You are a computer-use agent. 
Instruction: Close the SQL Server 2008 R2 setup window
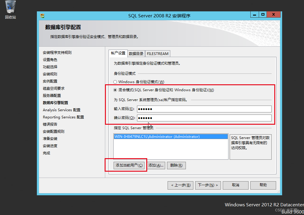[x=273, y=14]
